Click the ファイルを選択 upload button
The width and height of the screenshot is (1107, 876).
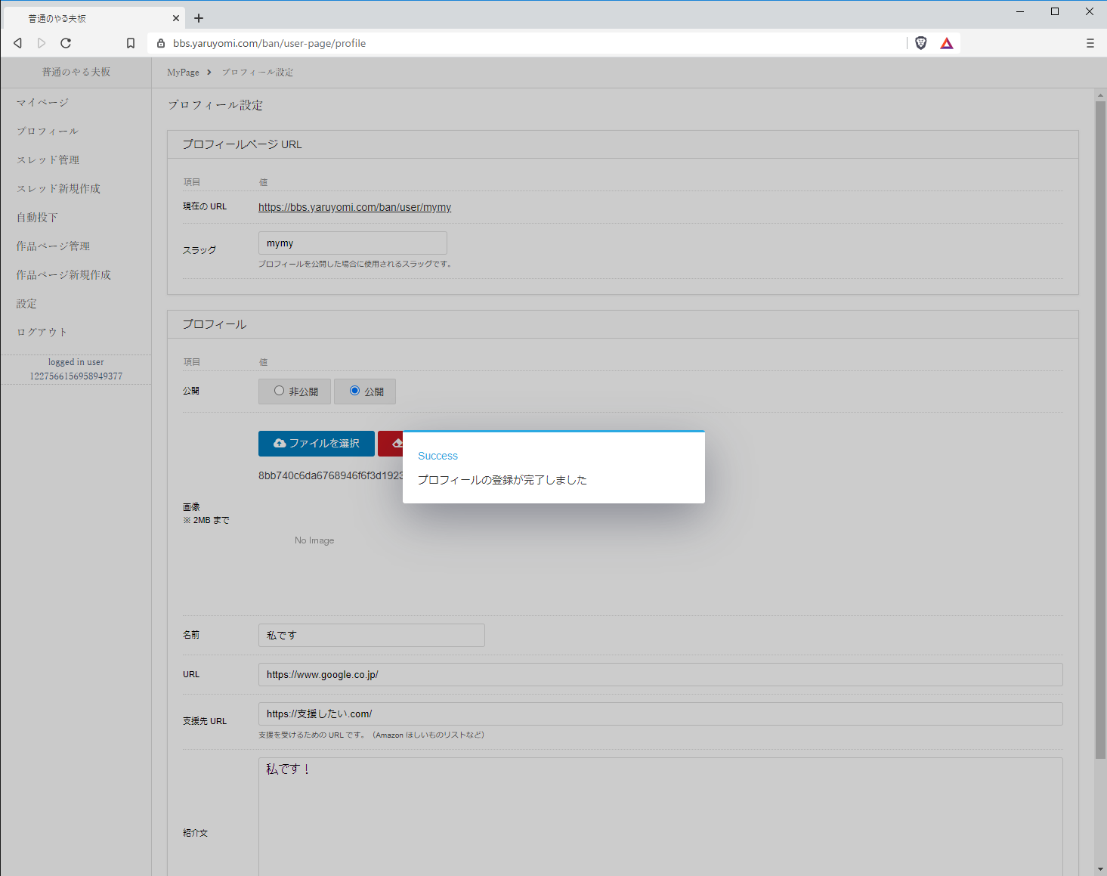coord(316,444)
